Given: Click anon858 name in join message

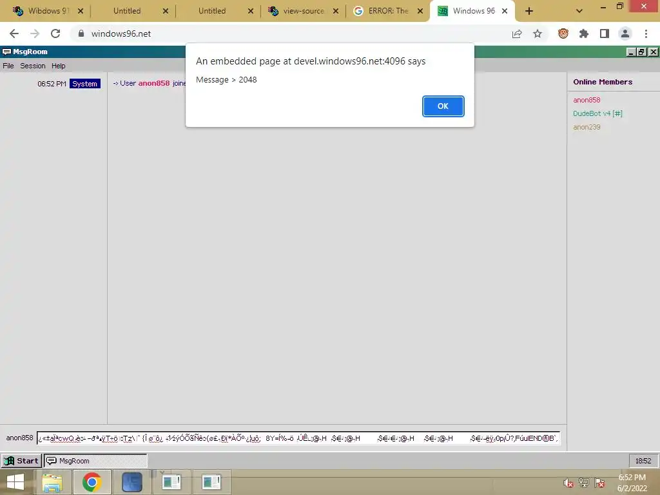Looking at the screenshot, I should point(153,83).
